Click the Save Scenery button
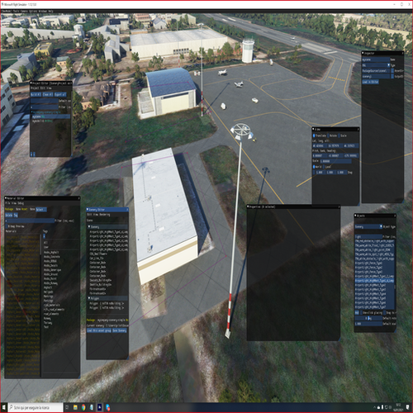The image size is (413, 413). (120, 330)
